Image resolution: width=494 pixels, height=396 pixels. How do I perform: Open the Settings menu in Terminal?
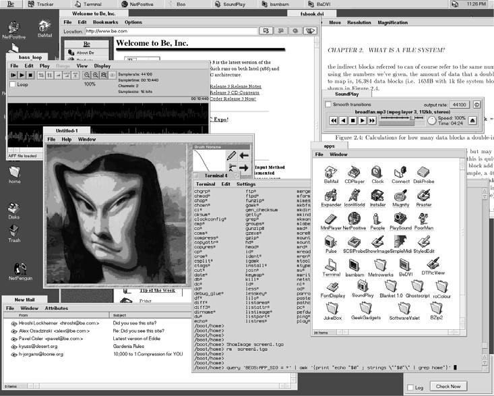(245, 183)
